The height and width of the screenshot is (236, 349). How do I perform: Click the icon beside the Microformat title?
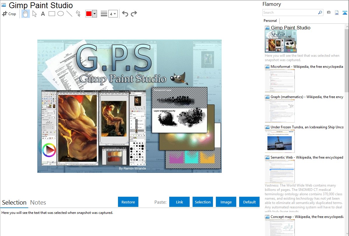pos(267,67)
